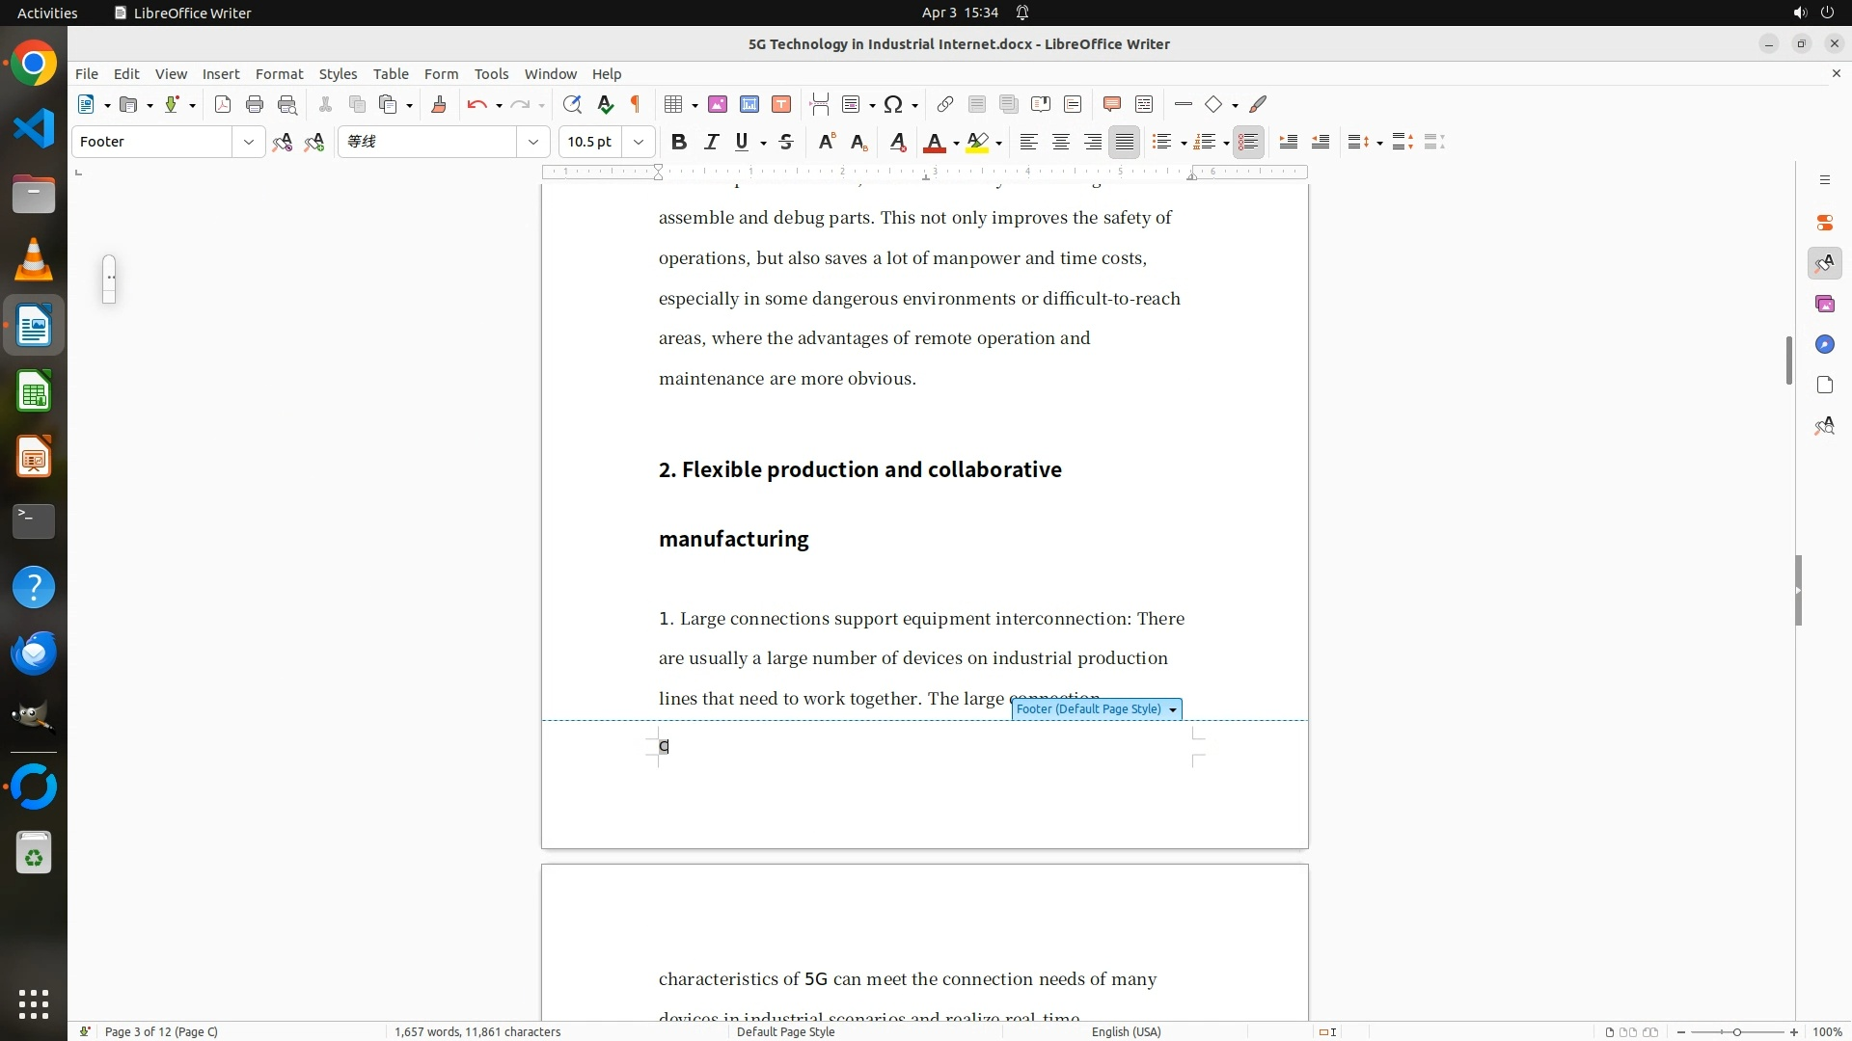This screenshot has height=1041, width=1852.
Task: Open the Format menu
Action: tap(279, 73)
